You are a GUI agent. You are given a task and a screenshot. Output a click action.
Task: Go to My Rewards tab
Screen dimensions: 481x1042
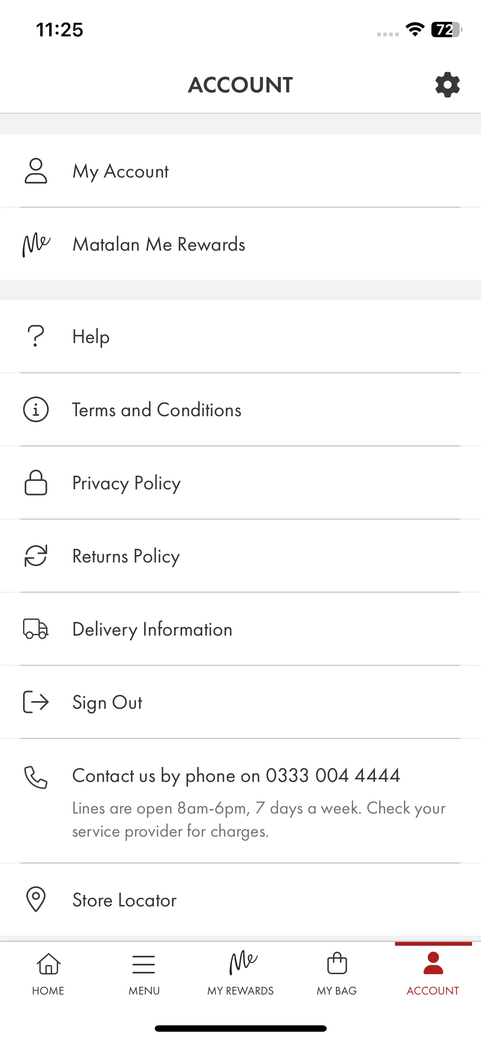click(240, 974)
